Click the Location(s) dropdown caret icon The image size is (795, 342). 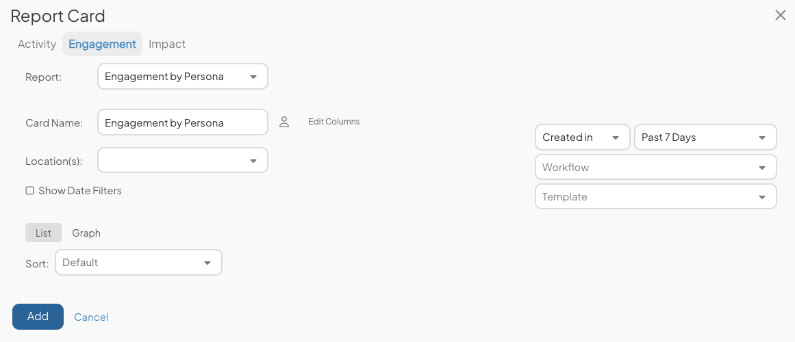pos(253,161)
